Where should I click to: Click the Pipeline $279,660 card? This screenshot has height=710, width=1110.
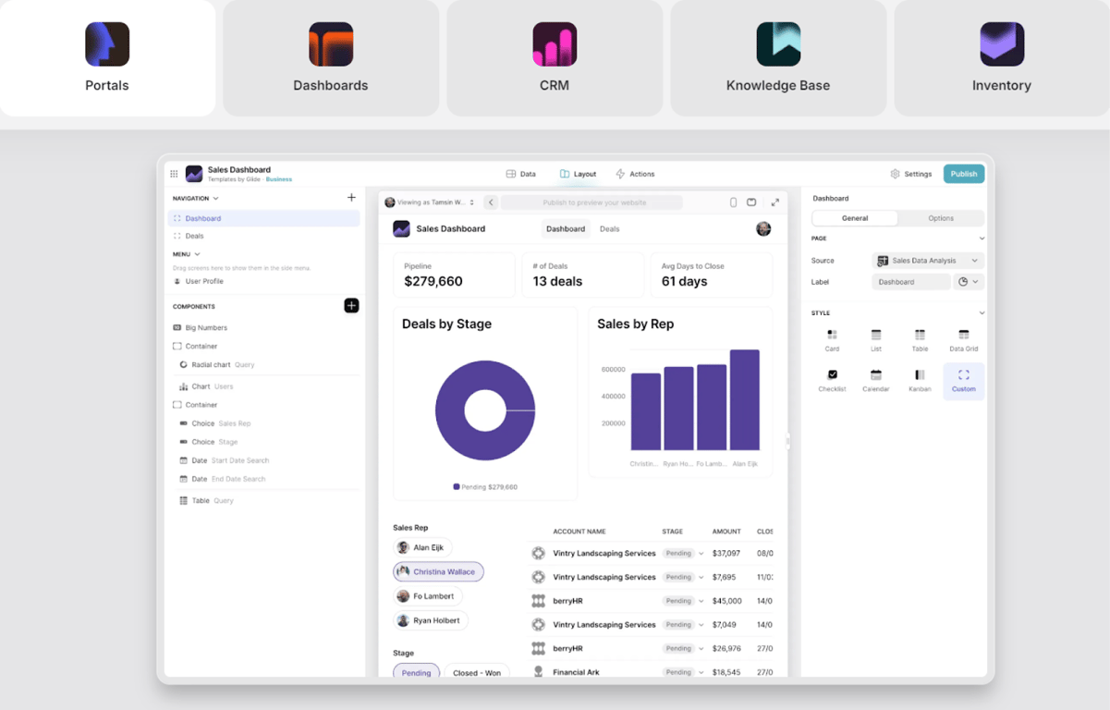click(x=454, y=275)
